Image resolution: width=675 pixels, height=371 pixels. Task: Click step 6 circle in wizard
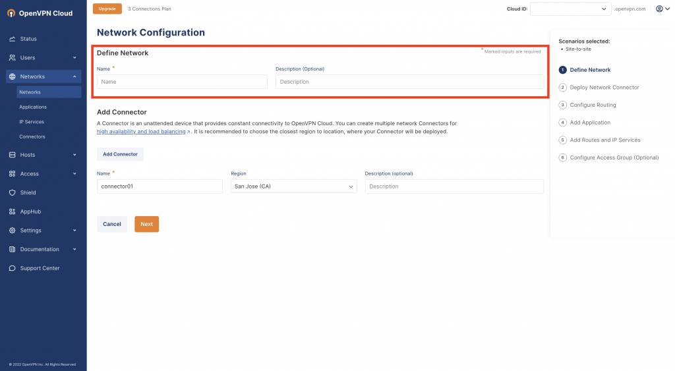563,157
